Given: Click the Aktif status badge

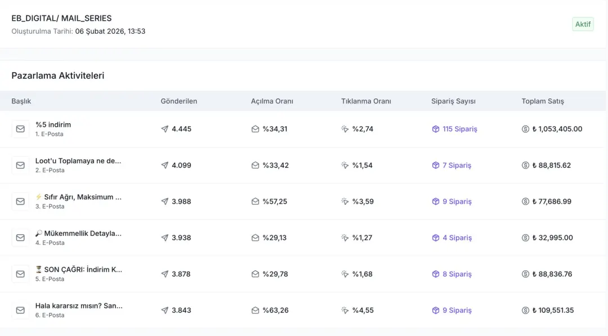Looking at the screenshot, I should point(583,24).
